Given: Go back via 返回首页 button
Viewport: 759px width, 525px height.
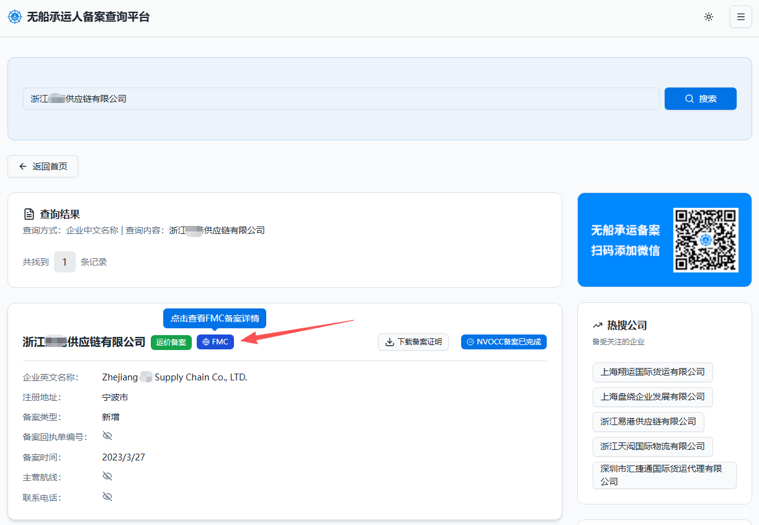Looking at the screenshot, I should click(43, 166).
